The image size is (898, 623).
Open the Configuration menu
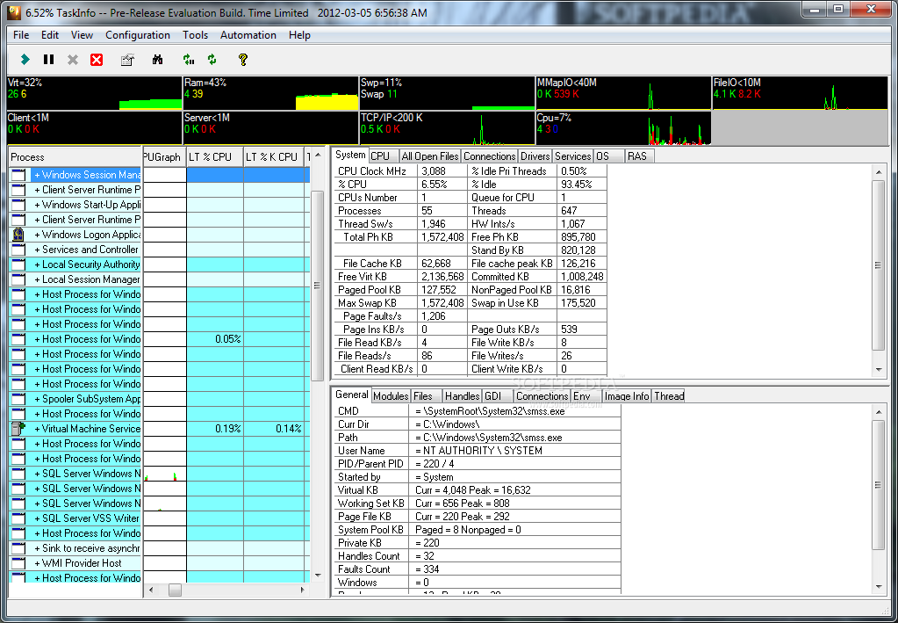pyautogui.click(x=138, y=35)
